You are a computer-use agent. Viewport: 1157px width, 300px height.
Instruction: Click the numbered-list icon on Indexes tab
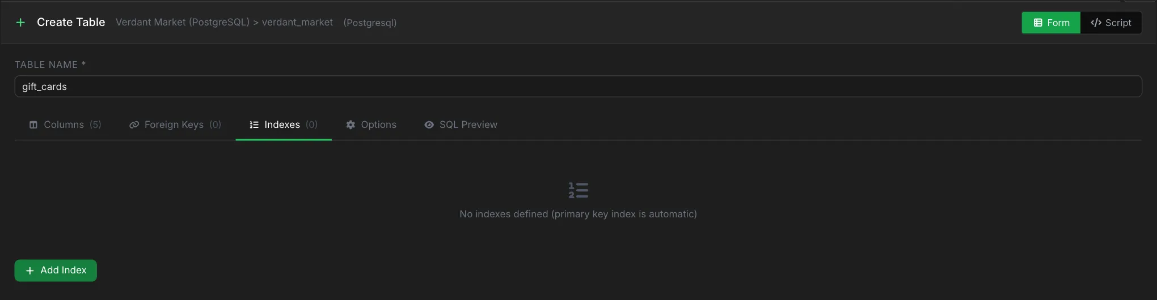click(x=254, y=125)
